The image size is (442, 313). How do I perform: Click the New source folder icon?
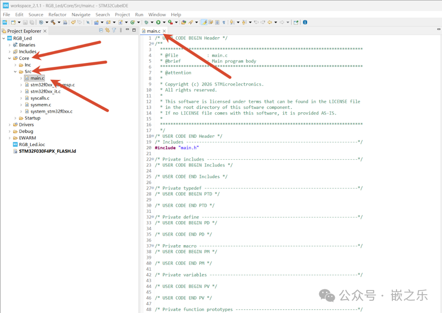click(x=108, y=22)
